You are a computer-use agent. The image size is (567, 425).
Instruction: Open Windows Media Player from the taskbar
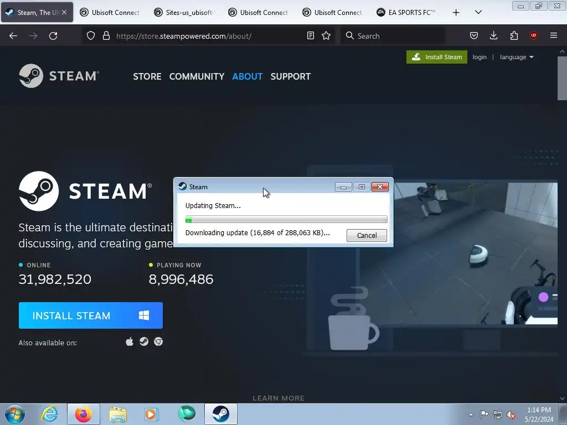pyautogui.click(x=151, y=414)
